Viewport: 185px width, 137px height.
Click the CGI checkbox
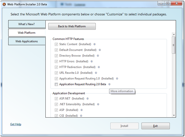56,116
